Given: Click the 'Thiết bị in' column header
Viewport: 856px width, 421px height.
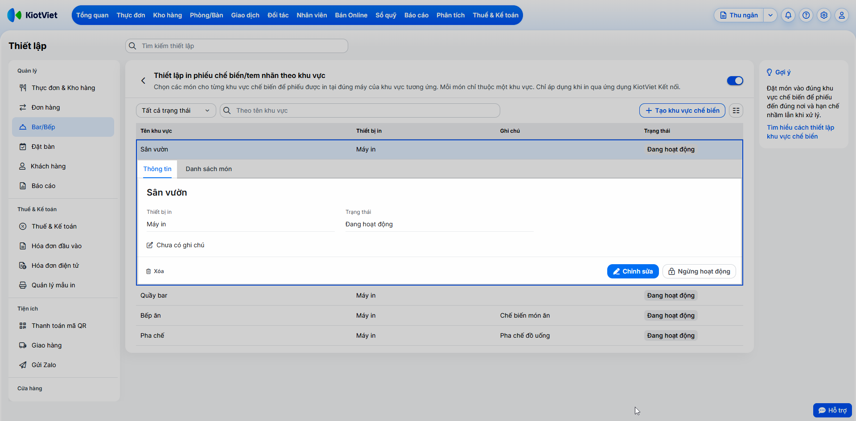Looking at the screenshot, I should (369, 131).
